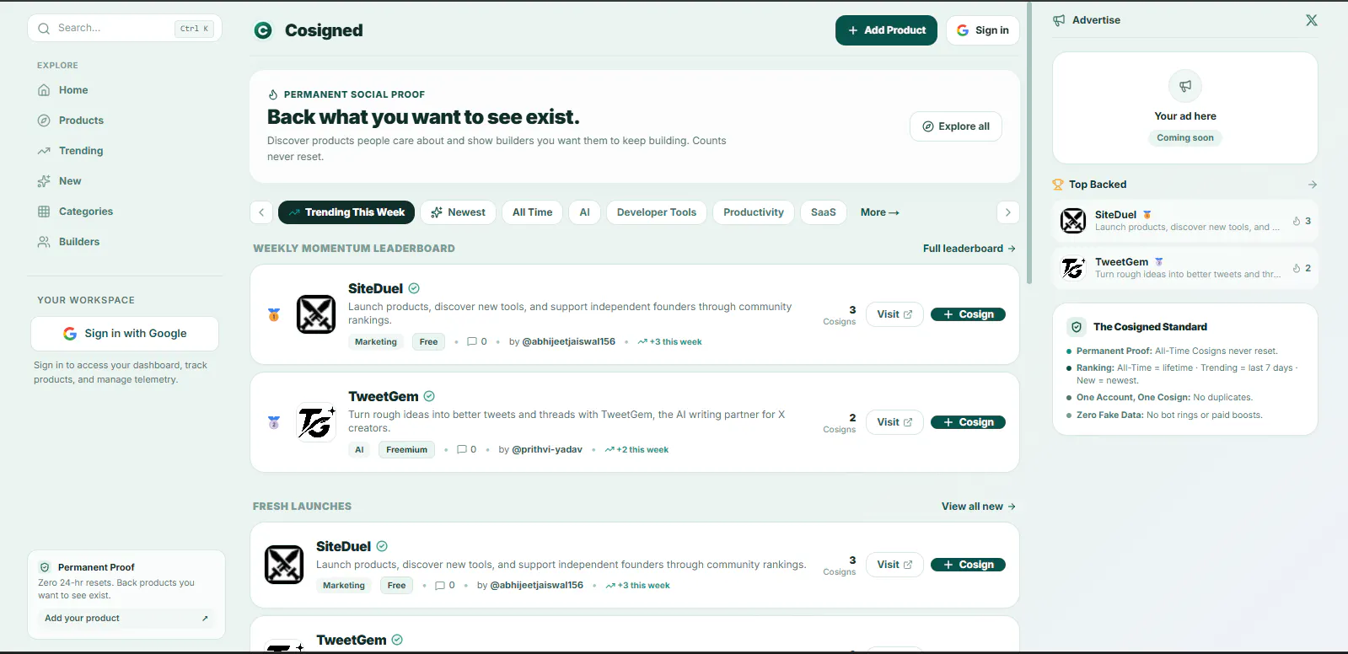Click the Top Backed trophy icon

(1058, 185)
